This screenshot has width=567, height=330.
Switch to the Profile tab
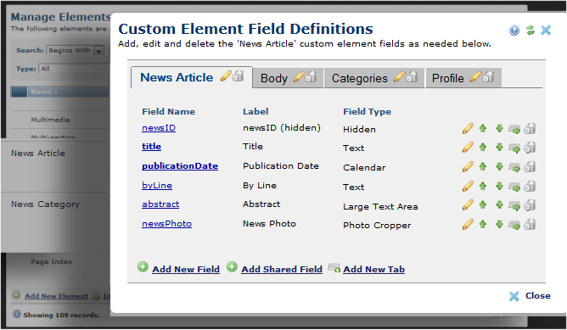pos(447,78)
